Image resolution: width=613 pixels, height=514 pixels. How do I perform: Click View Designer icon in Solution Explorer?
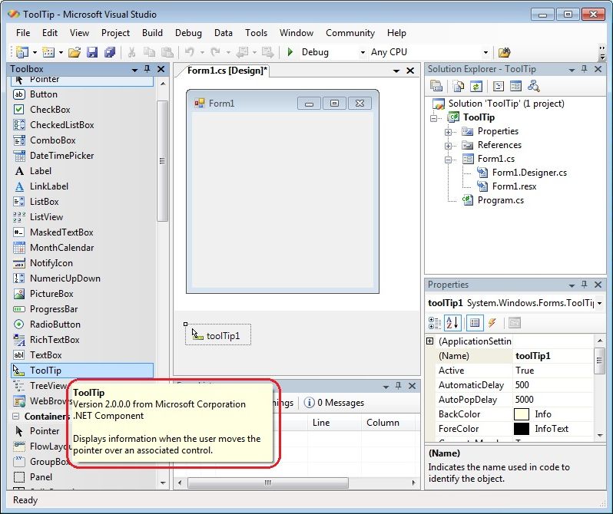(x=515, y=86)
